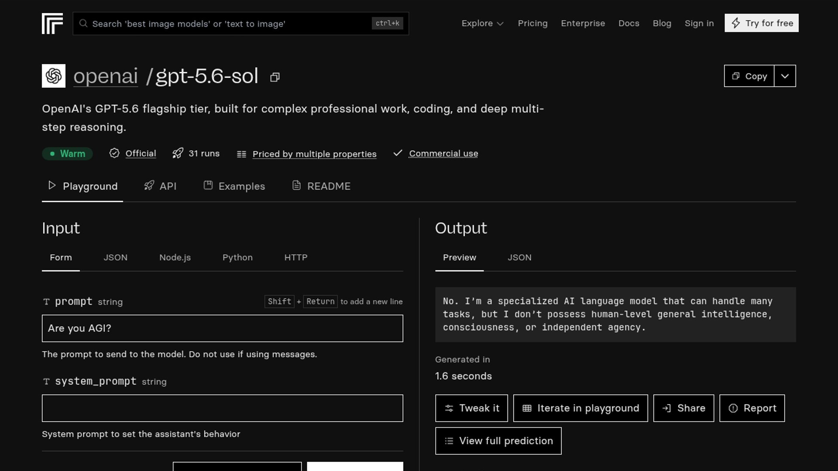Open Priced by multiple properties link
This screenshot has width=838, height=471.
pyautogui.click(x=314, y=154)
